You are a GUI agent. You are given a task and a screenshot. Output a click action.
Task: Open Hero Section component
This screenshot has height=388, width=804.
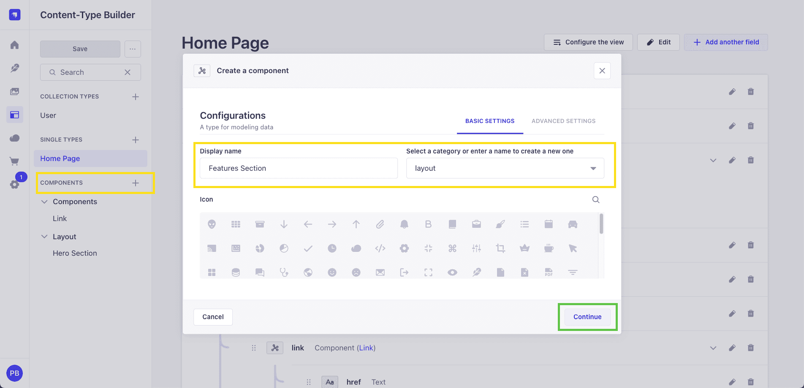pyautogui.click(x=75, y=253)
